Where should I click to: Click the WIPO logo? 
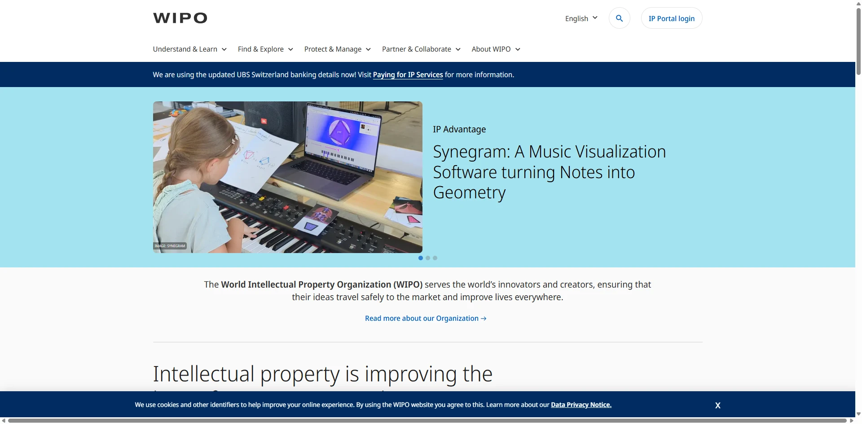[180, 18]
